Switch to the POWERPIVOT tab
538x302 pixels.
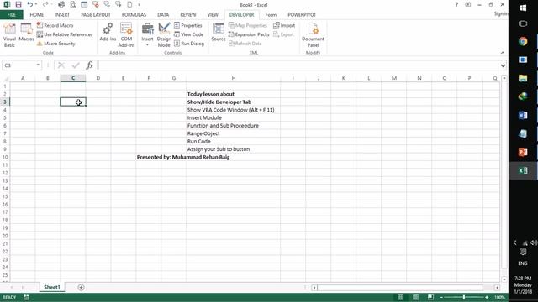pos(302,15)
